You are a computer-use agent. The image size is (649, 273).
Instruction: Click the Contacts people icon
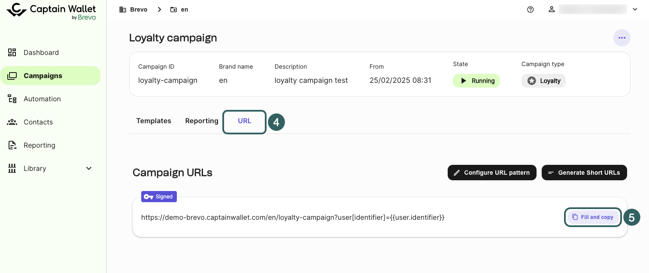point(12,122)
